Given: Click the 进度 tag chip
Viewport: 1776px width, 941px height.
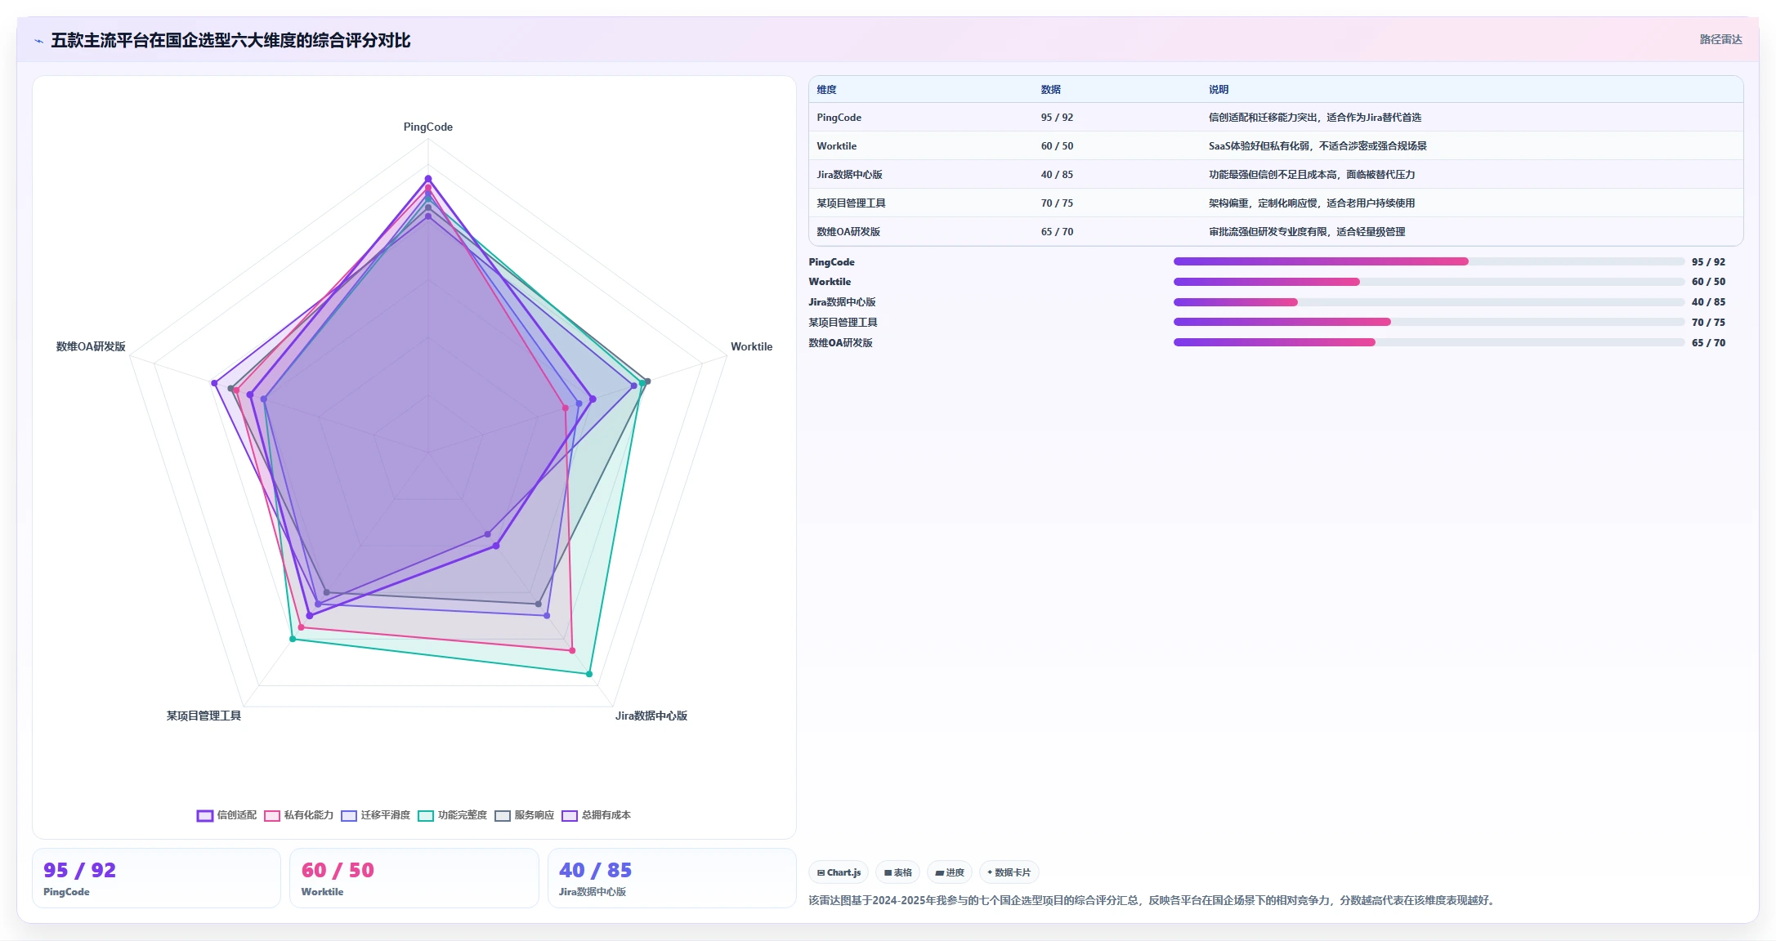Looking at the screenshot, I should tap(950, 872).
